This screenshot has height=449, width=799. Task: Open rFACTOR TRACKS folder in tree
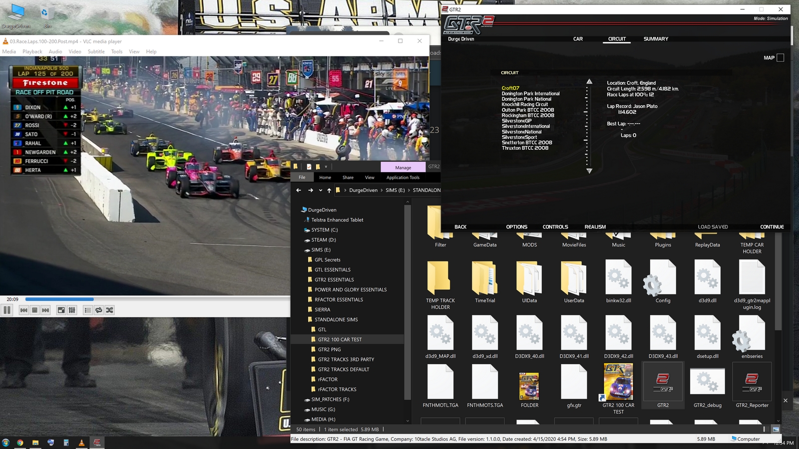click(x=337, y=390)
